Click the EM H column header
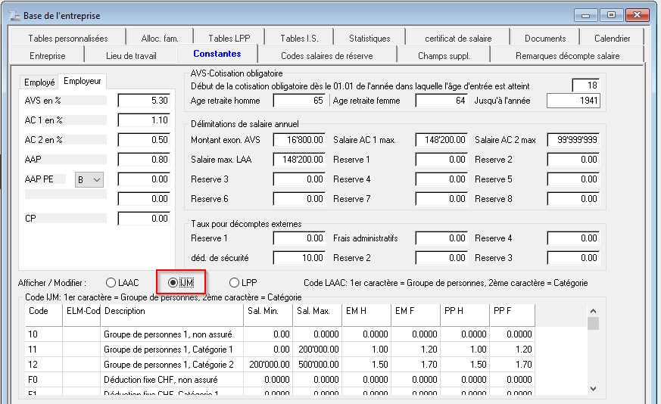 (x=366, y=315)
